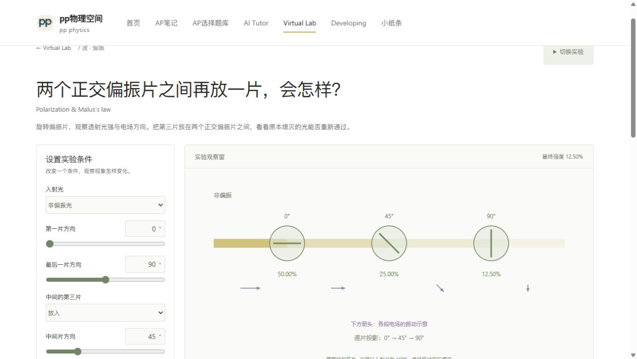Click the 下方箭头 legend text
Screen dimensions: 637x359
coord(389,324)
